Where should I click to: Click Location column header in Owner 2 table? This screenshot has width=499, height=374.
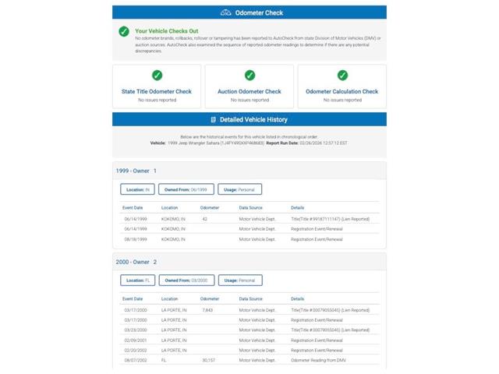point(169,299)
